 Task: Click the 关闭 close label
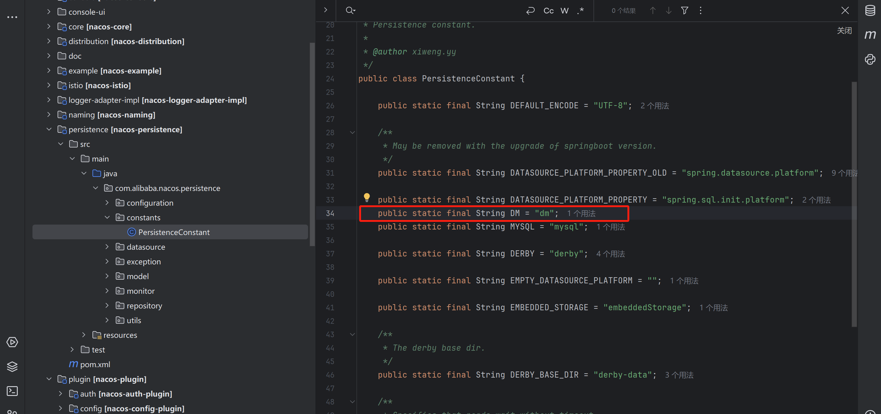coord(844,31)
